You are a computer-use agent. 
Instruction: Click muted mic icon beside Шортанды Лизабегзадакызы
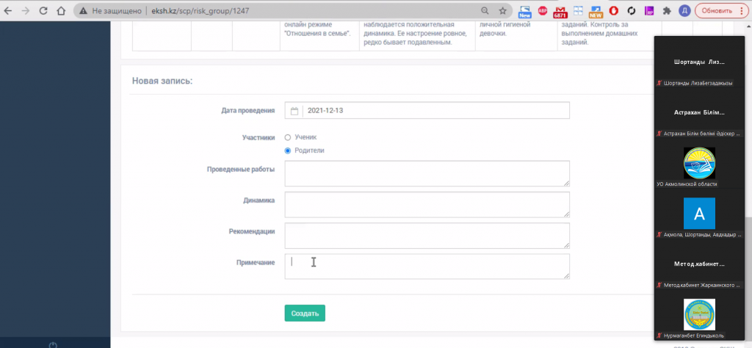(659, 84)
